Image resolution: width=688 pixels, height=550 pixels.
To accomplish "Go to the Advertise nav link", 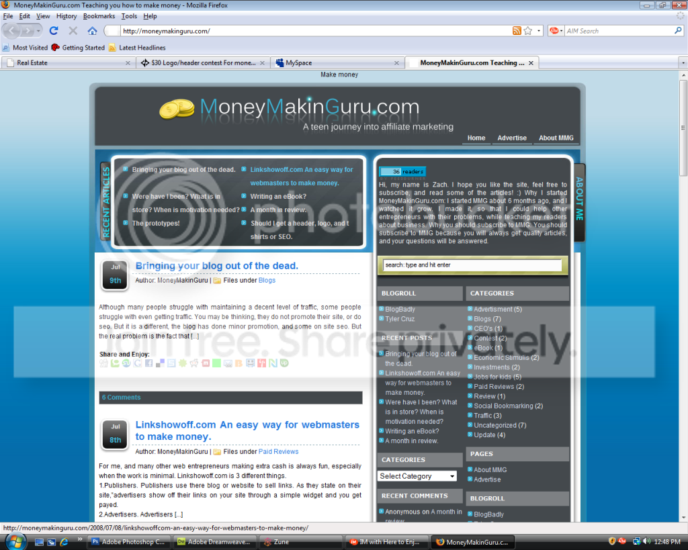I will pyautogui.click(x=511, y=138).
